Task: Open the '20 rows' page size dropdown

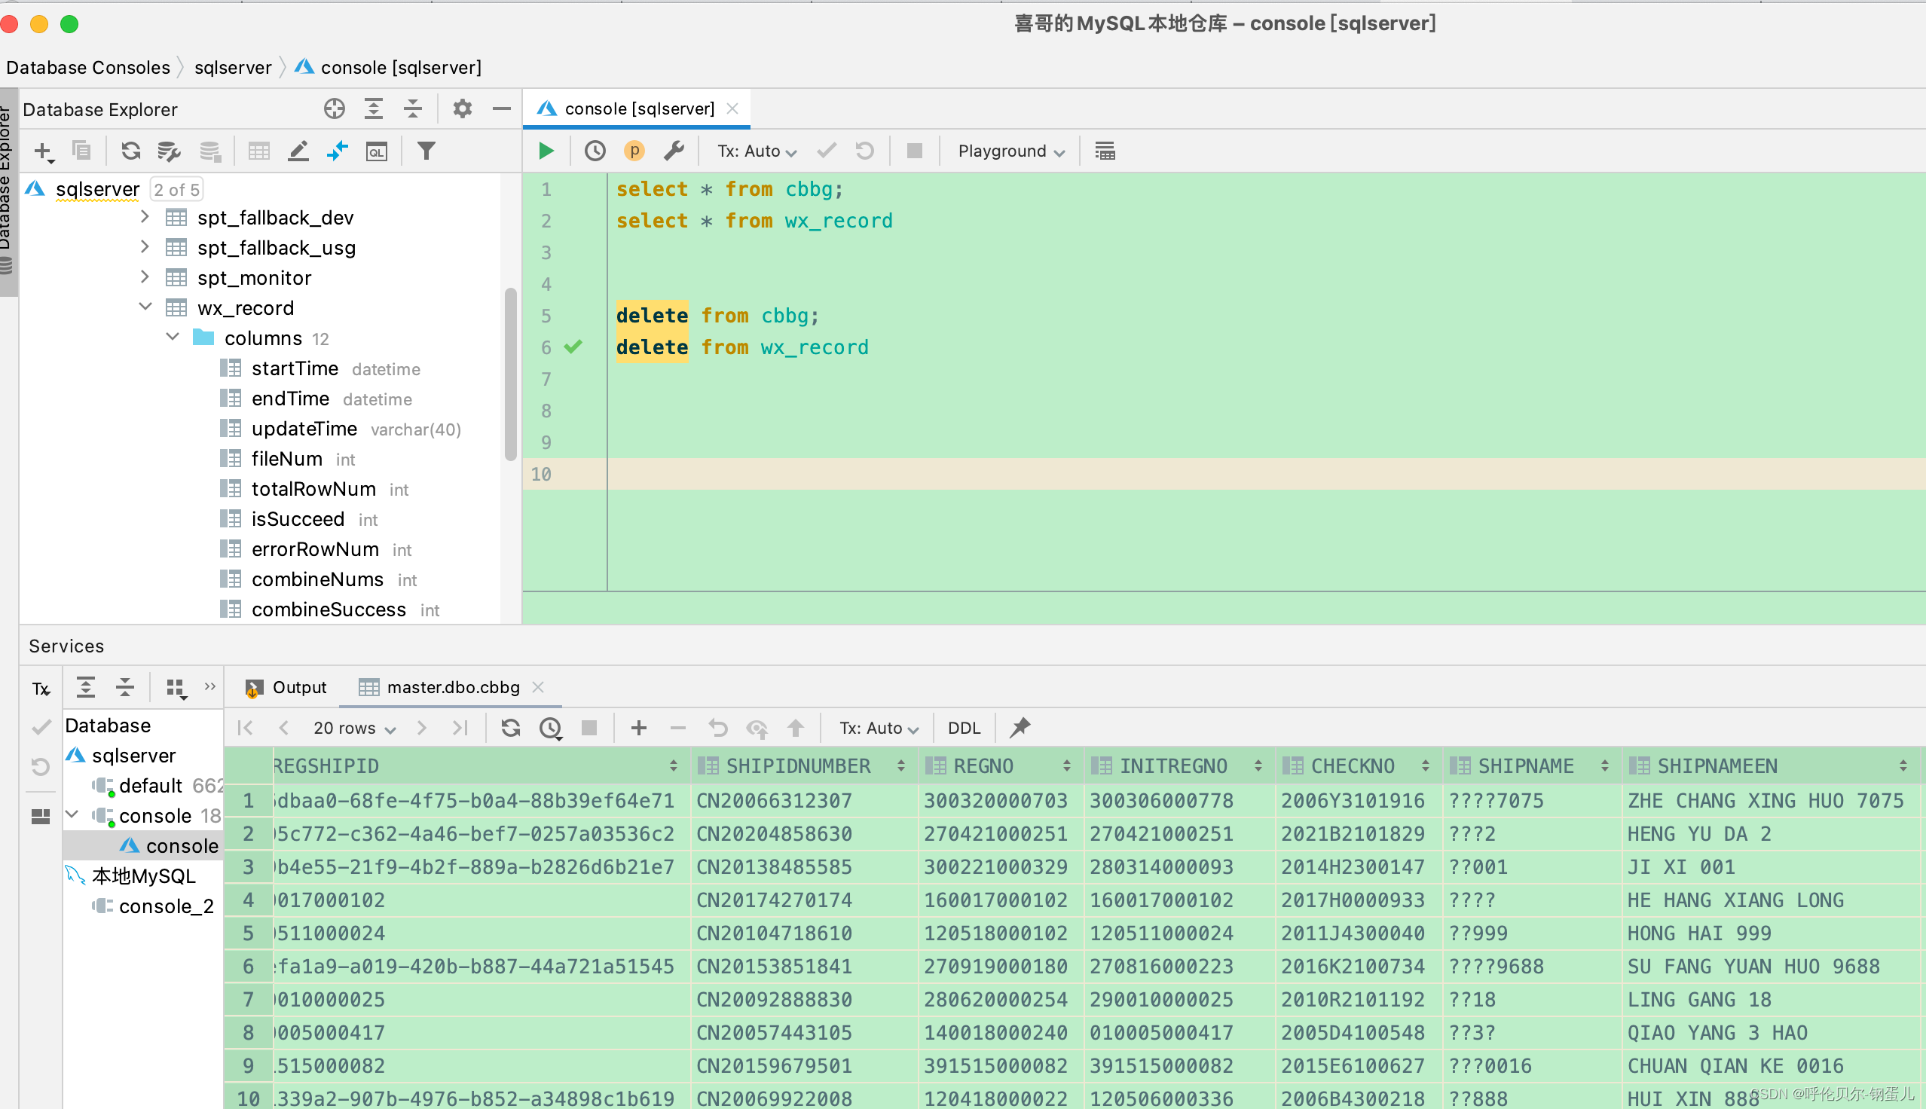Action: 353,727
